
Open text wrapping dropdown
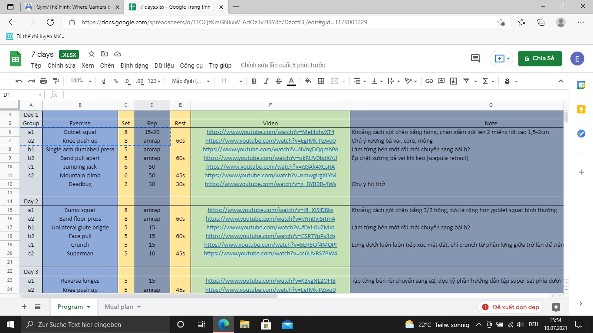tap(394, 81)
